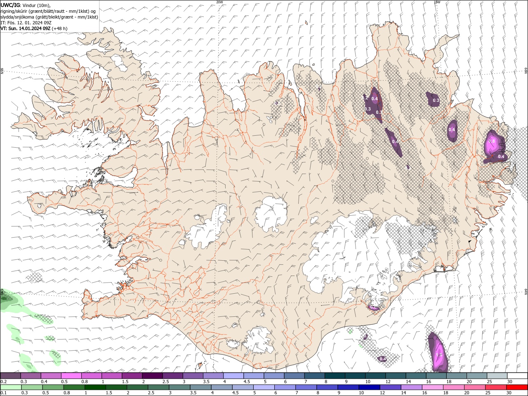528x396 pixels.
Task: Click the 'rigning/skúrir' description line
Action: (48, 11)
